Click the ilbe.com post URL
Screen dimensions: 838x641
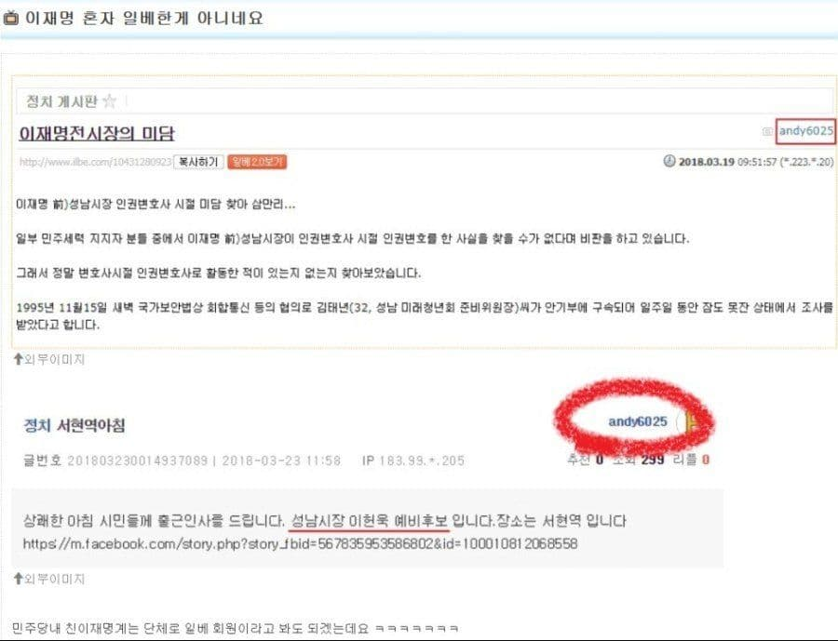point(96,162)
